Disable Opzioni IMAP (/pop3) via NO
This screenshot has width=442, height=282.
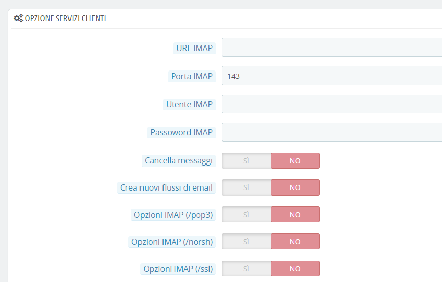(x=295, y=215)
